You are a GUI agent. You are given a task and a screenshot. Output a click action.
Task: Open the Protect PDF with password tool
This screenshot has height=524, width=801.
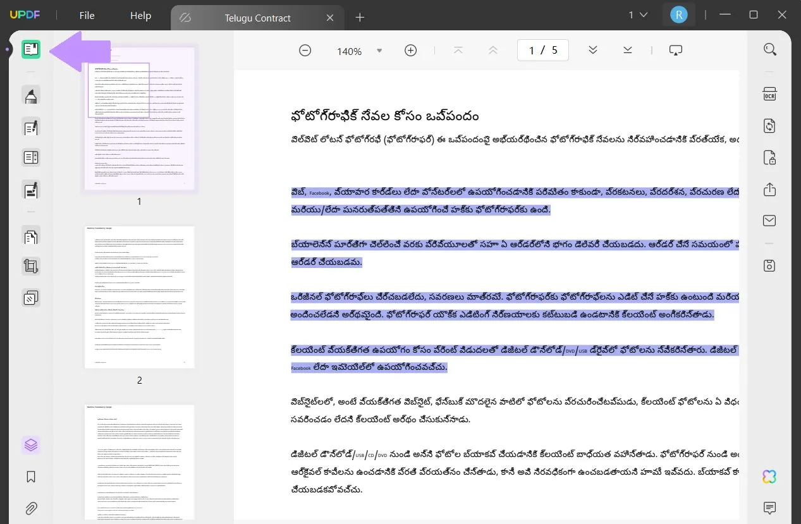tap(769, 157)
